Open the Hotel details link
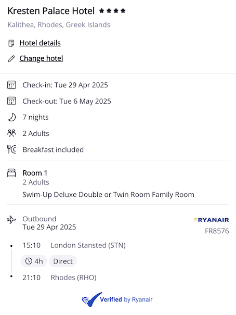Screen dimensions: 236x315 tap(40, 43)
